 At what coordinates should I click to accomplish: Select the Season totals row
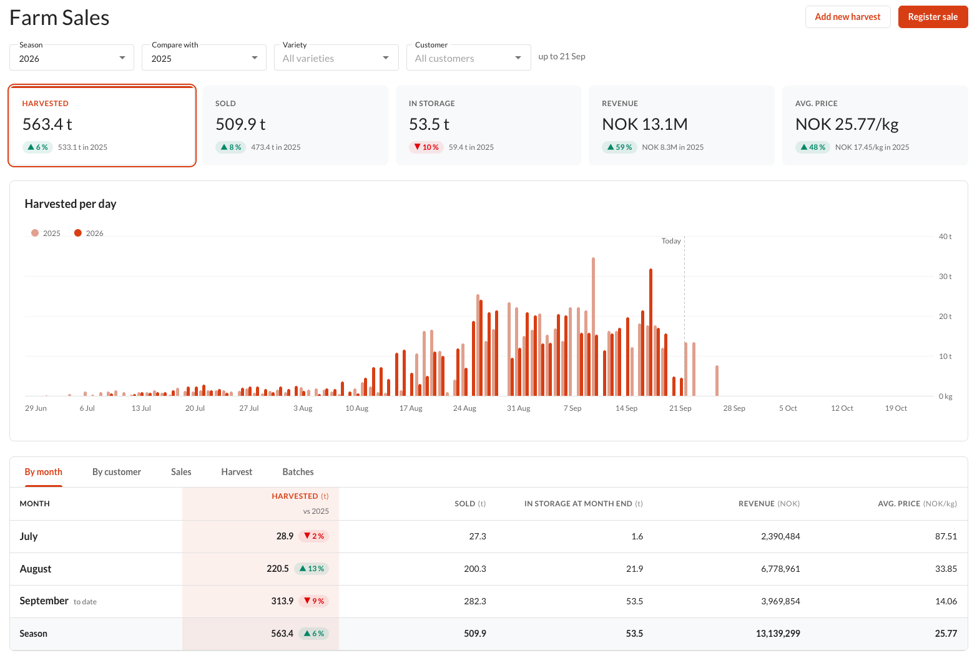coord(489,634)
